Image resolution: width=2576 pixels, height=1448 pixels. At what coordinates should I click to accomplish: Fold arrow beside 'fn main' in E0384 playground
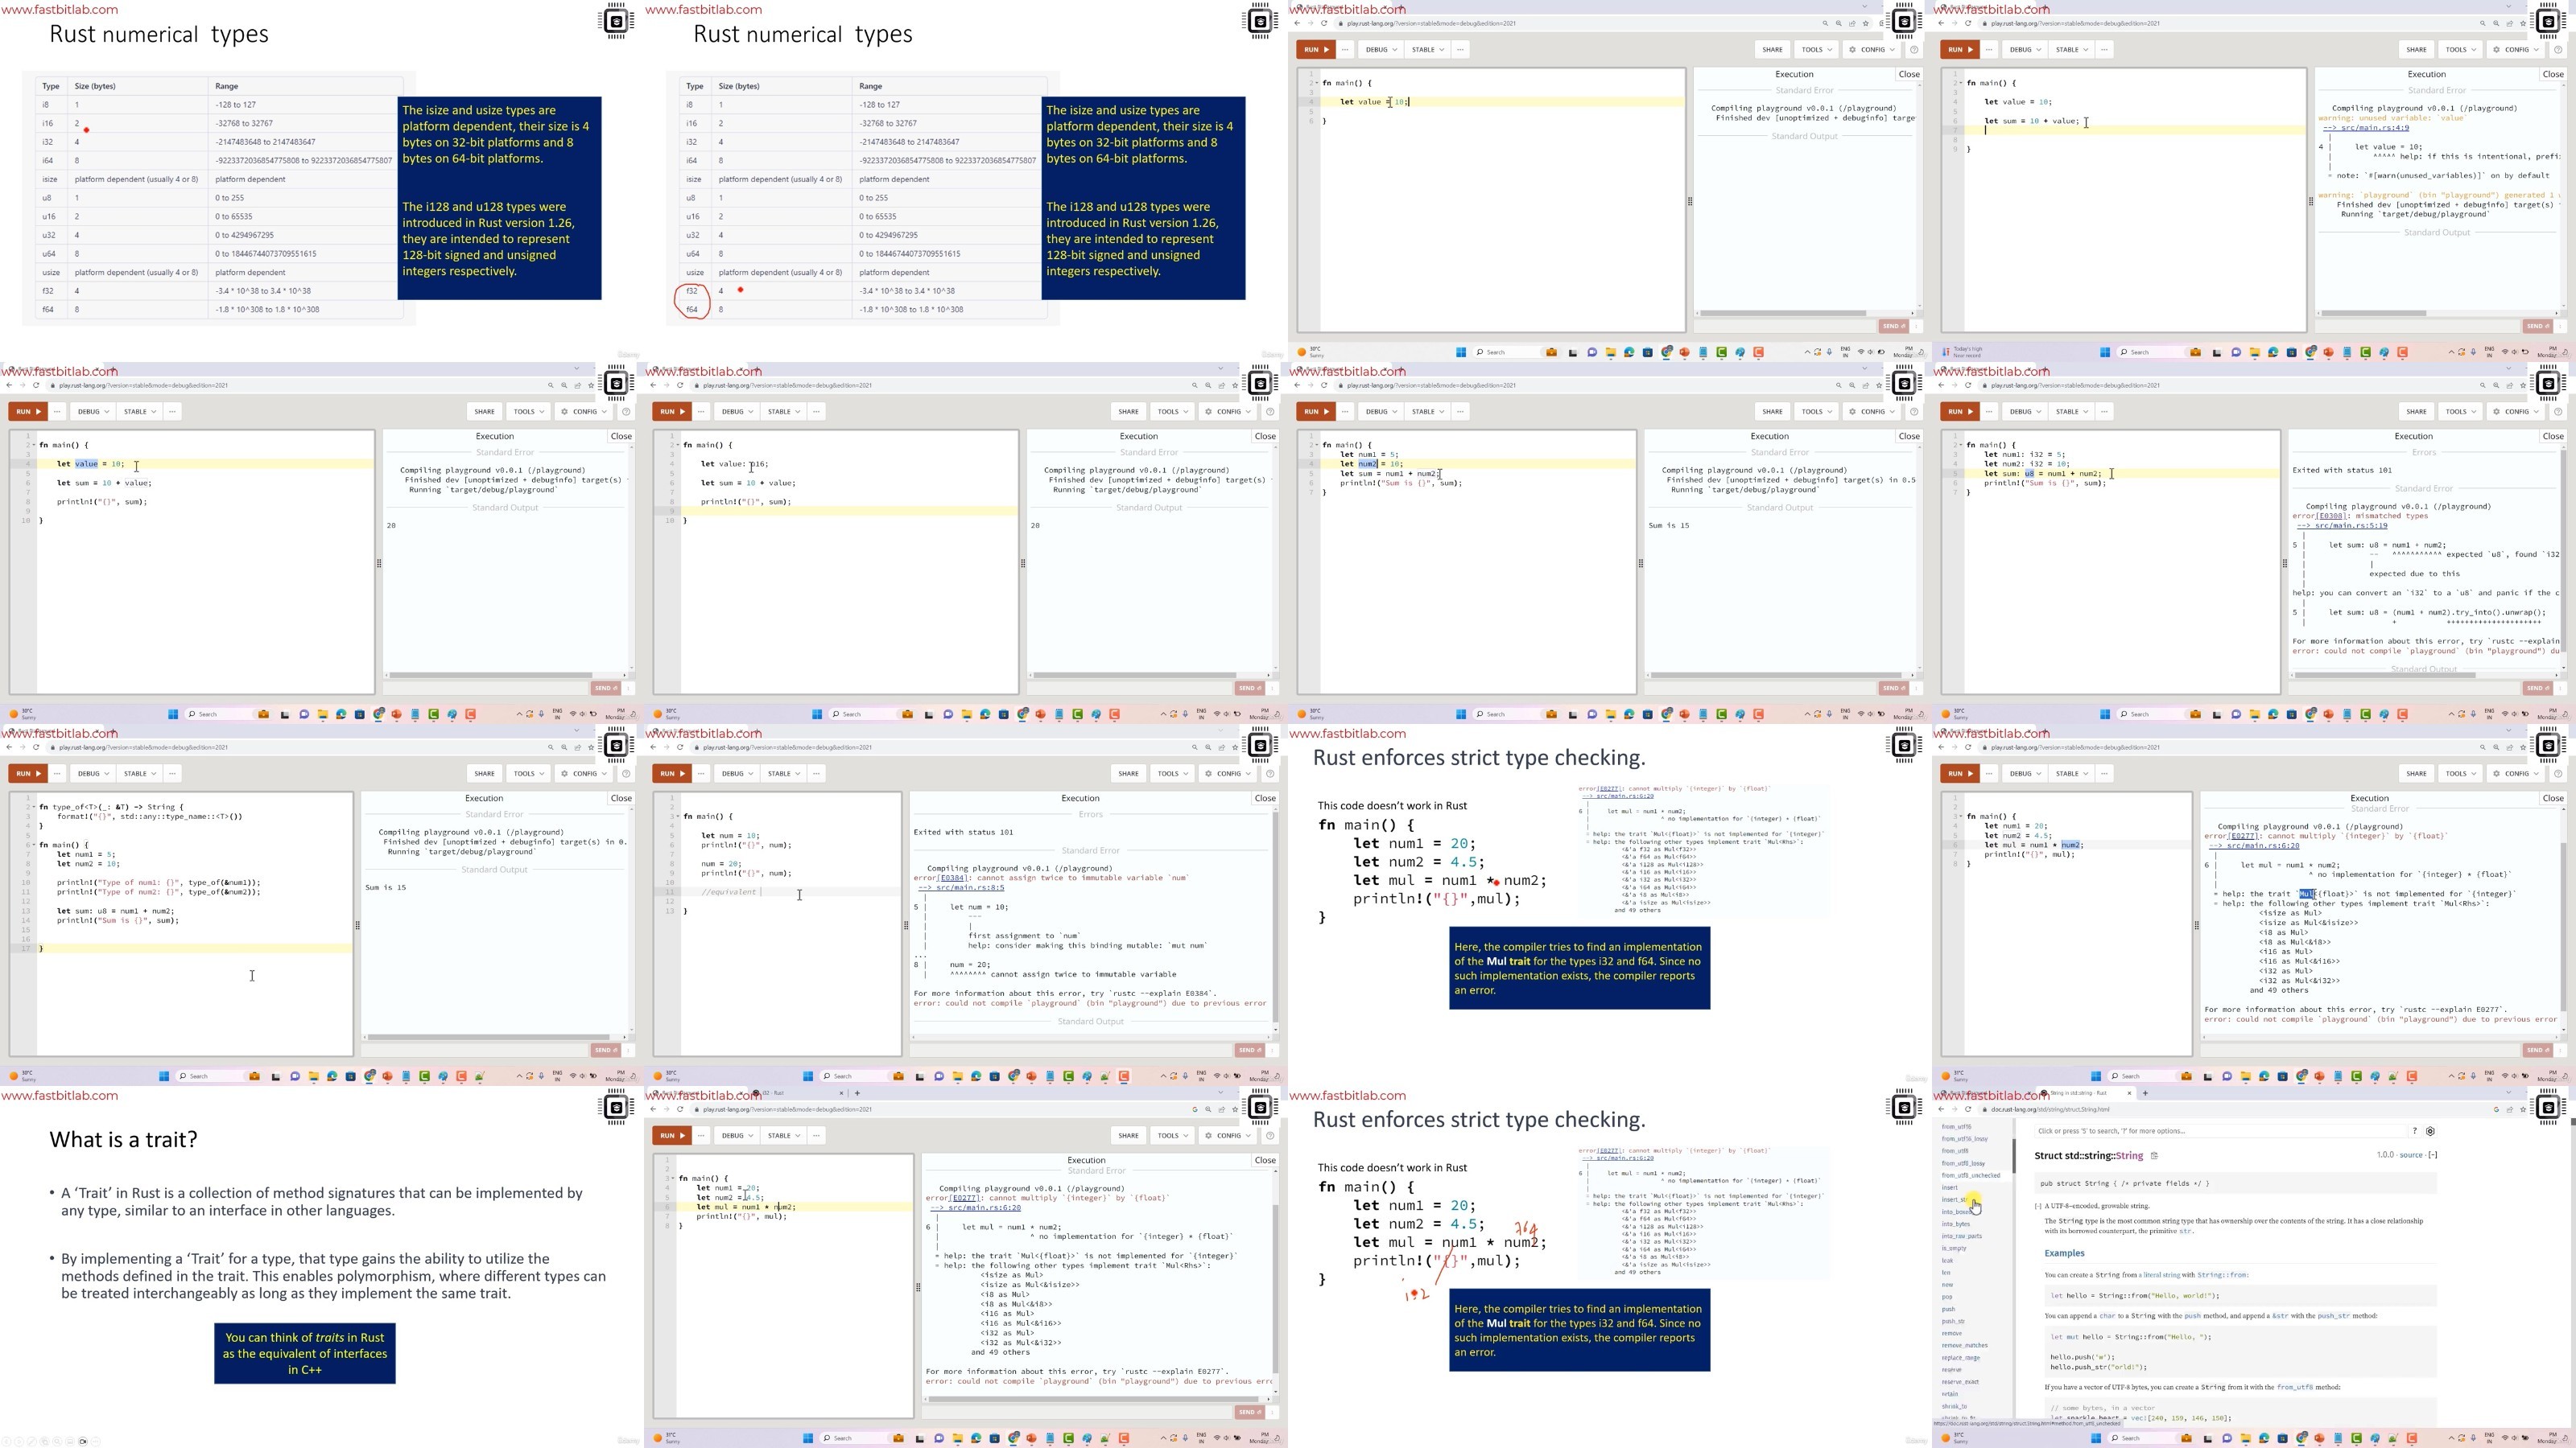[x=678, y=817]
